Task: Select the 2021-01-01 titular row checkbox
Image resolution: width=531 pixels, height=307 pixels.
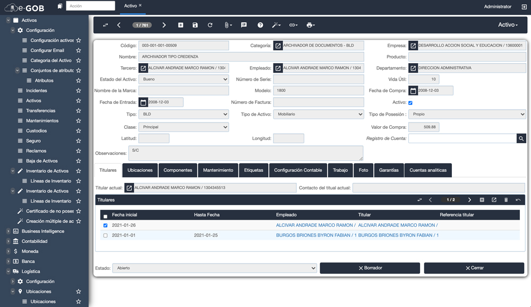Action: tap(105, 235)
